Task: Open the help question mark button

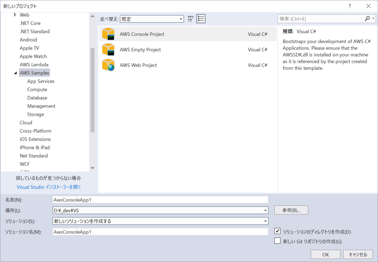Action: click(350, 6)
